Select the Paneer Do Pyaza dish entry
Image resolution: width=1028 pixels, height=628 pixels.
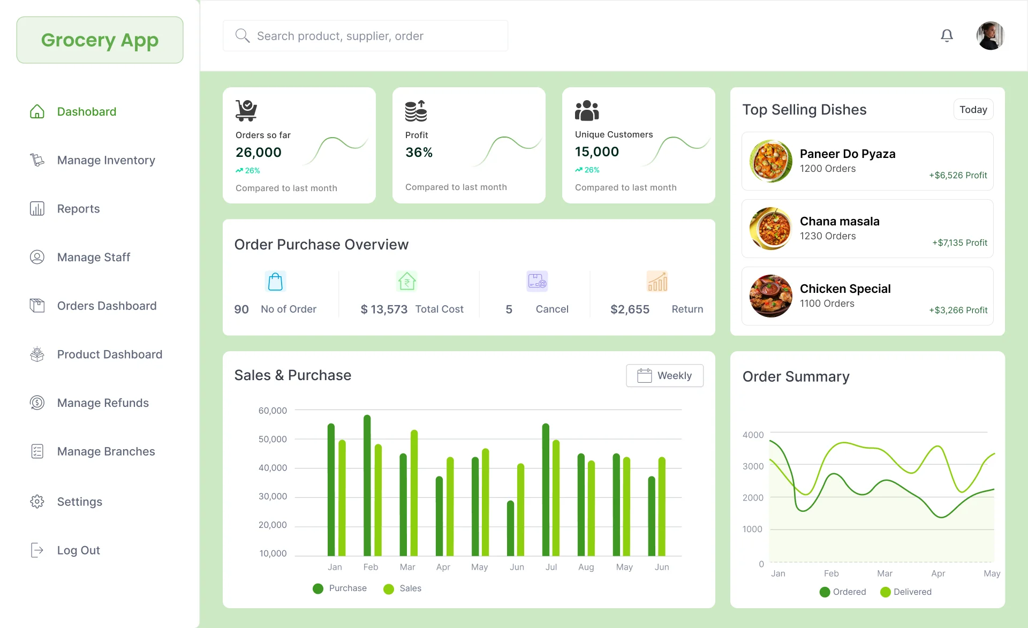(867, 161)
